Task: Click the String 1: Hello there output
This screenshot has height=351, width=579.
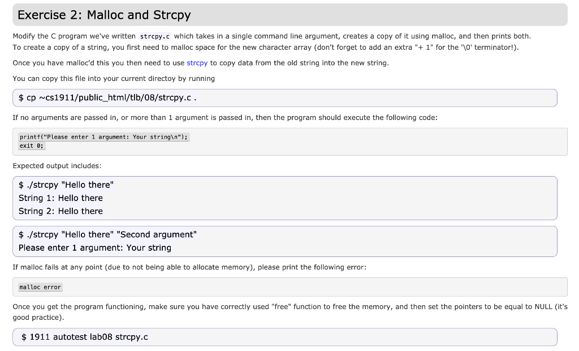Action: 61,198
